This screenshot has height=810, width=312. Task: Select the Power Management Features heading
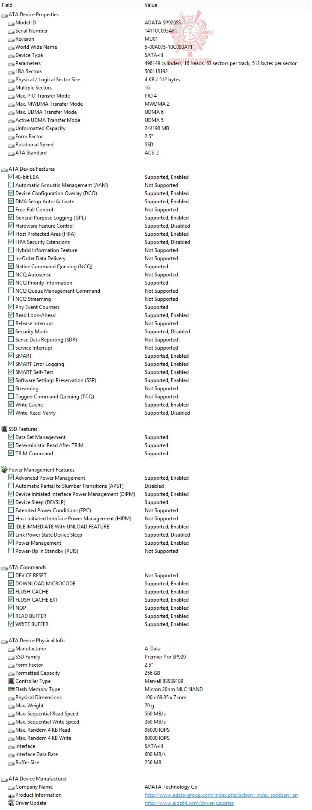[x=42, y=470]
